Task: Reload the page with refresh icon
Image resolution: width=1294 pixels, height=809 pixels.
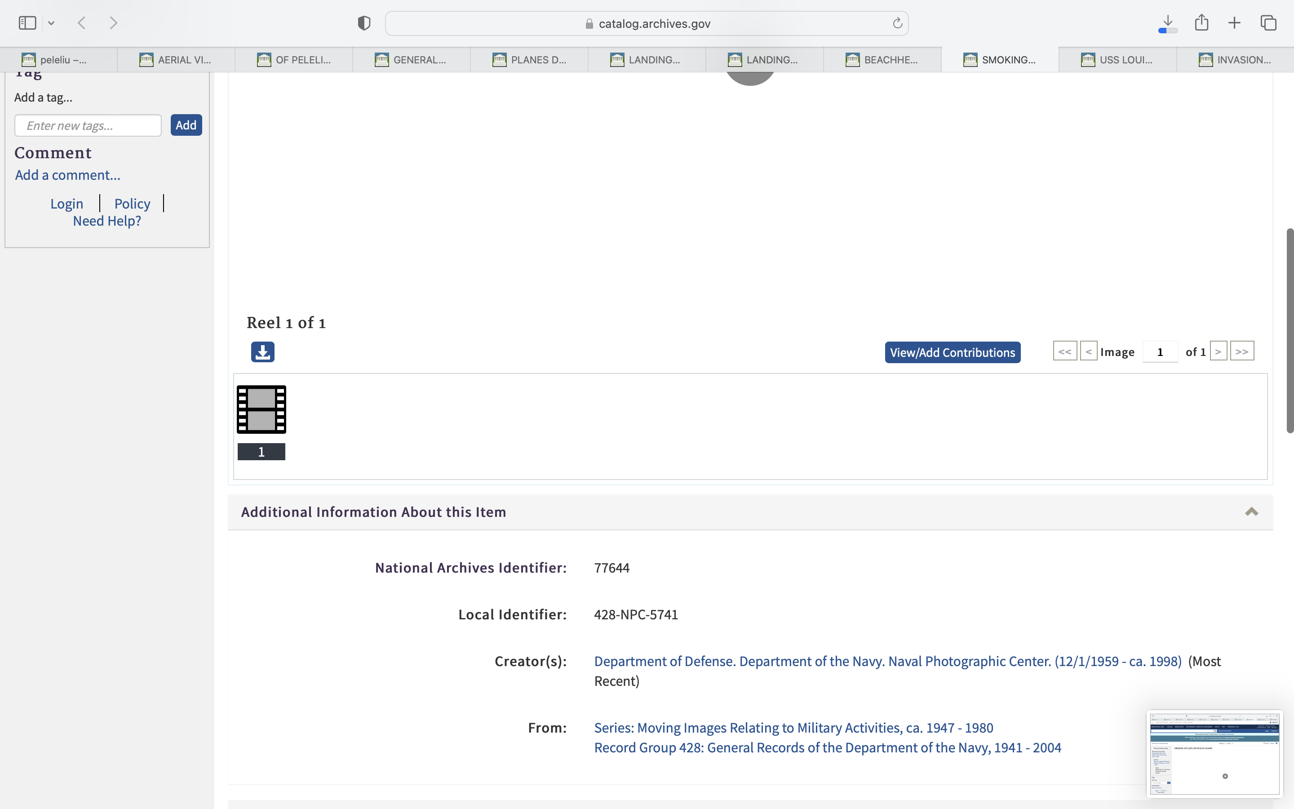Action: 897,23
